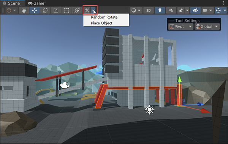Open the custom tools dropdown arrow
Viewport: 228px width, 144px height.
(x=93, y=10)
